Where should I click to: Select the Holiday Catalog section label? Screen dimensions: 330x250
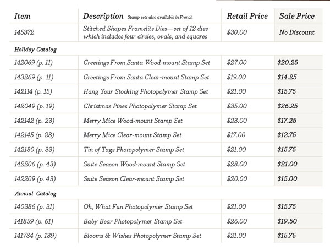(x=35, y=50)
